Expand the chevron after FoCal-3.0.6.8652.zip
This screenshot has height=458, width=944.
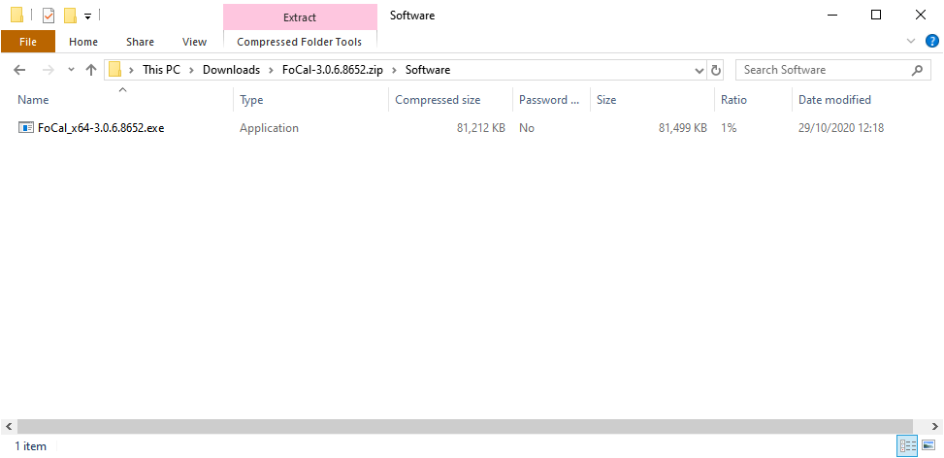394,70
